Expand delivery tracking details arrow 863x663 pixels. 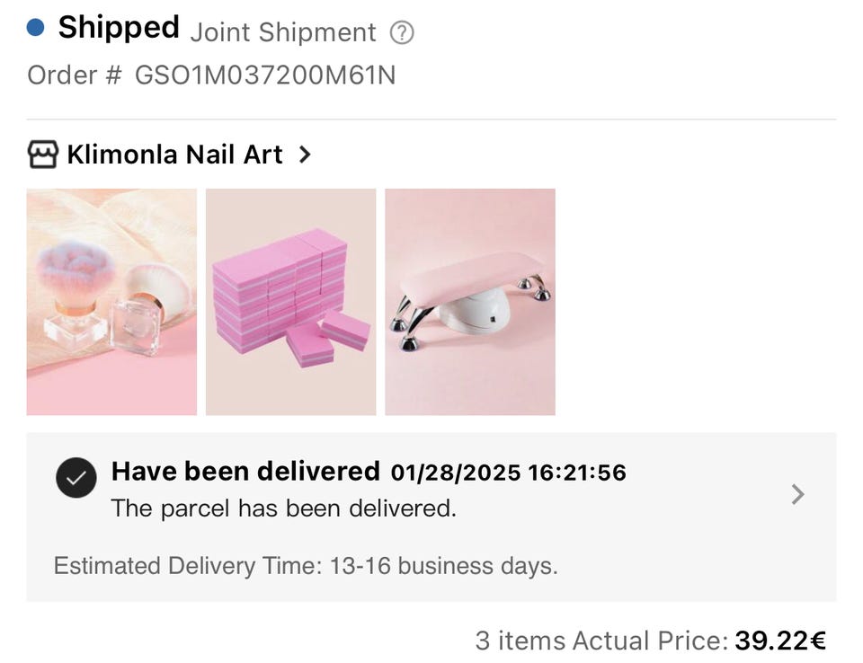click(x=797, y=494)
